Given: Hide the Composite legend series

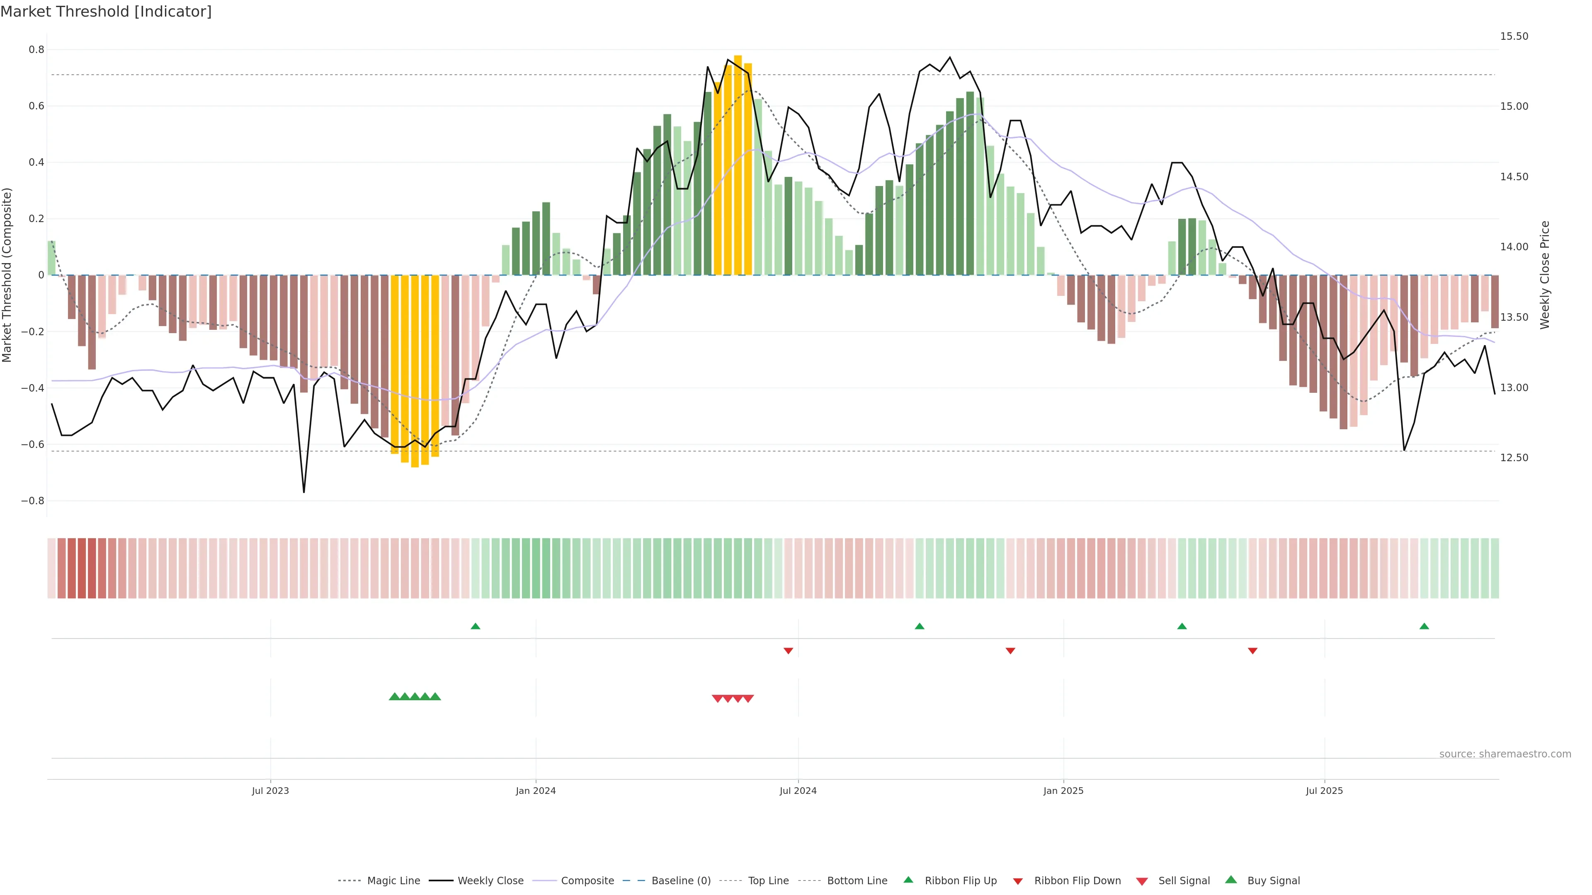Looking at the screenshot, I should coord(587,881).
